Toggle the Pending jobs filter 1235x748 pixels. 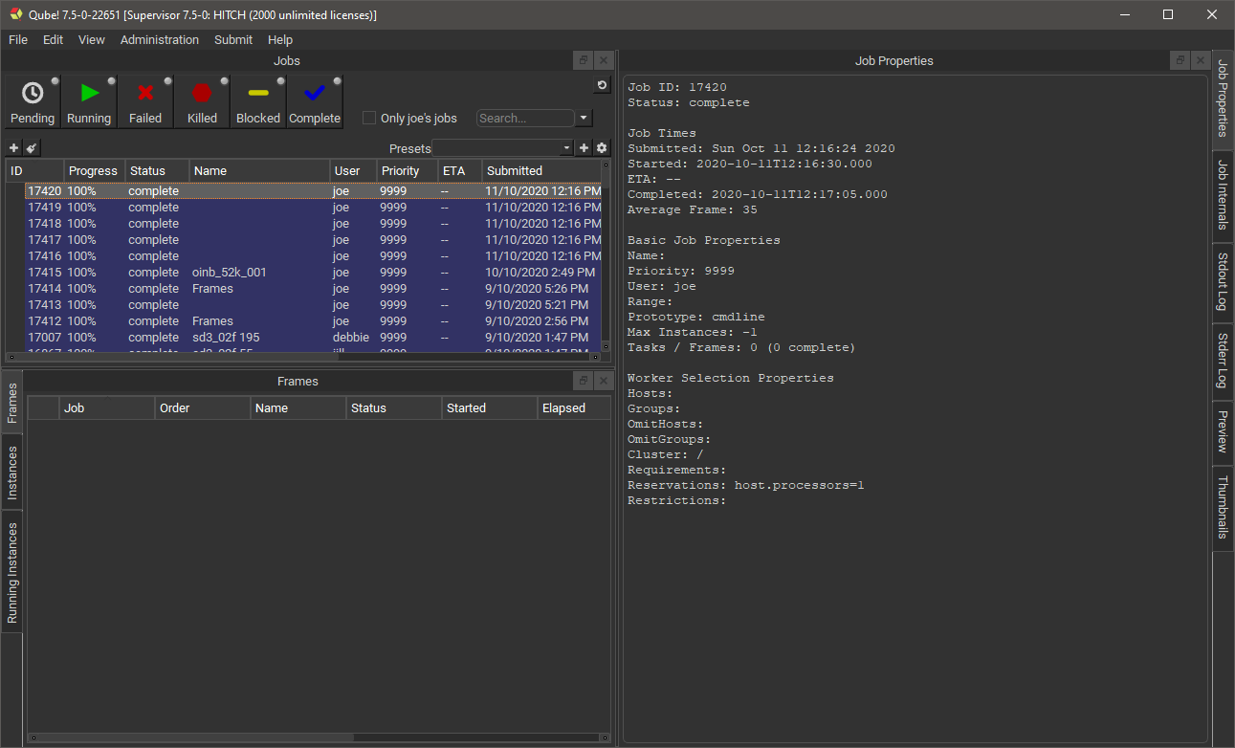pyautogui.click(x=33, y=101)
